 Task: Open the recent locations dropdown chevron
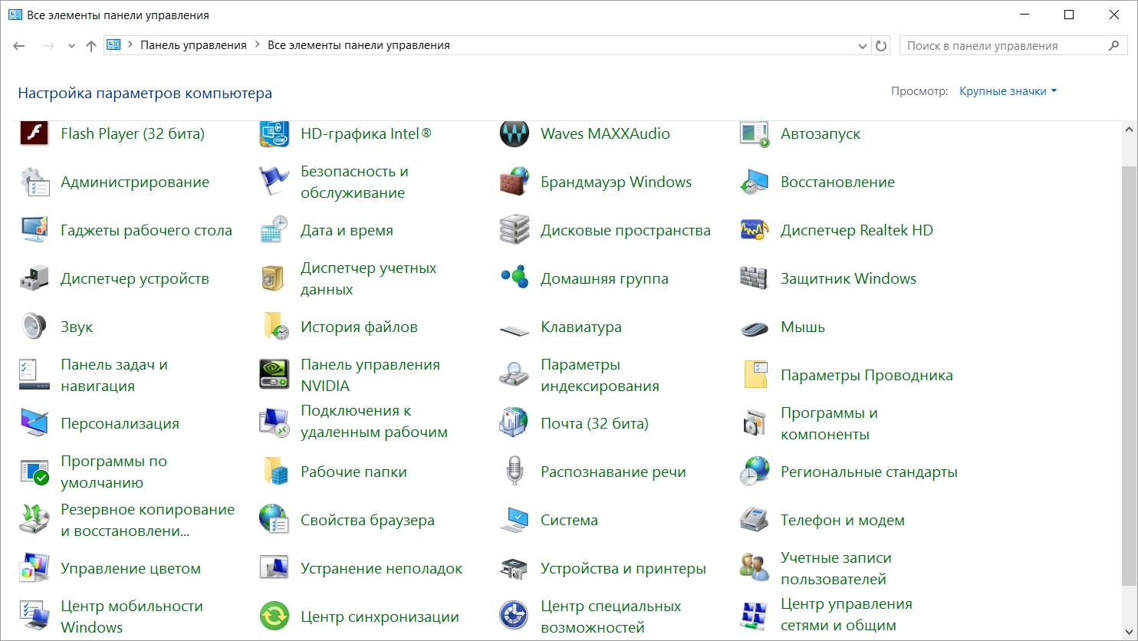[x=71, y=46]
